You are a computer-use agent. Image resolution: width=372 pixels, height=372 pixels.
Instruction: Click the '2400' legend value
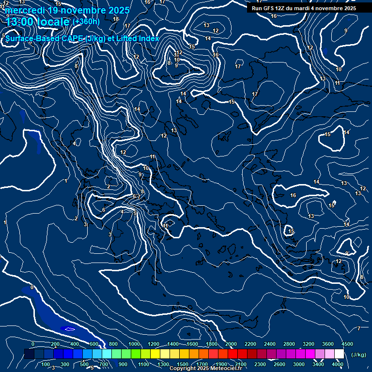click(270, 344)
